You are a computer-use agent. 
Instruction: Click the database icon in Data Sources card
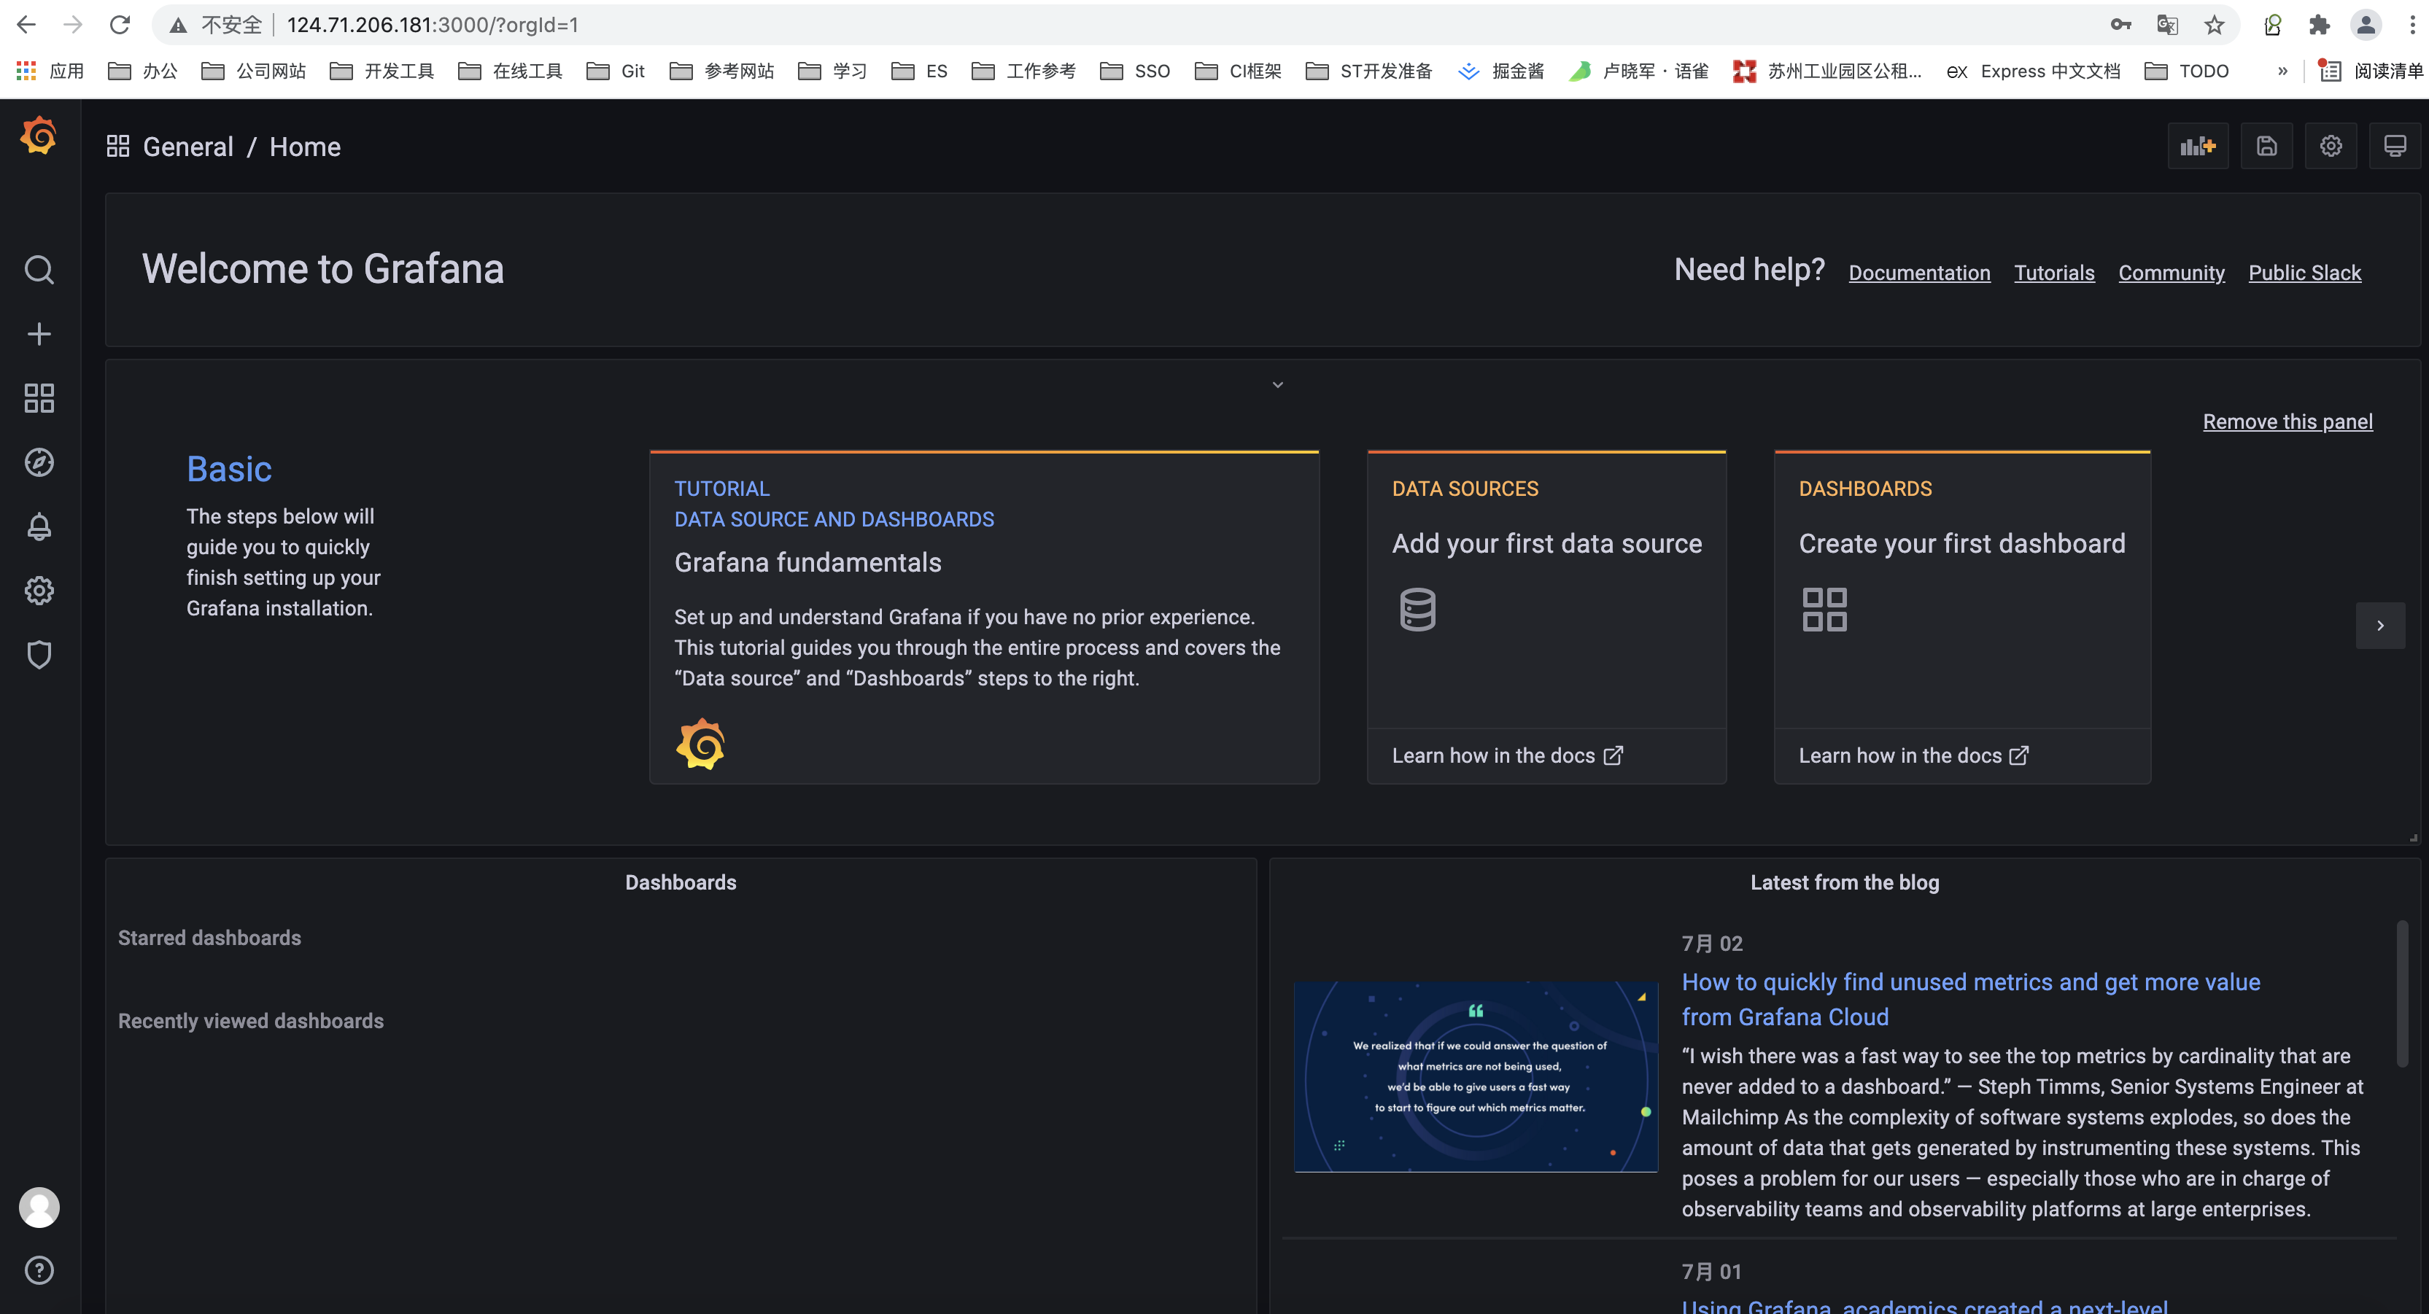[x=1417, y=610]
